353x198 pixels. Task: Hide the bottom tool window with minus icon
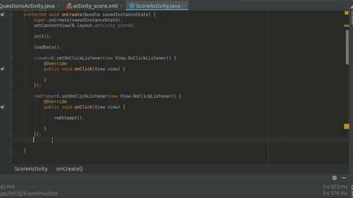(344, 178)
